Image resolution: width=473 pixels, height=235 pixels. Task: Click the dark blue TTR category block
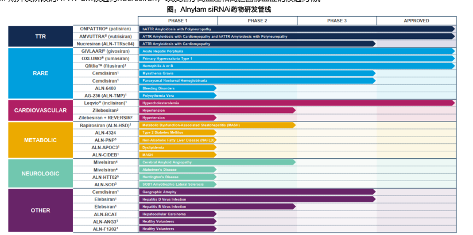point(40,36)
